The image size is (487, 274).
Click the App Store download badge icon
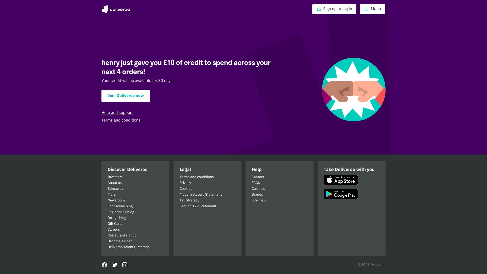(340, 180)
